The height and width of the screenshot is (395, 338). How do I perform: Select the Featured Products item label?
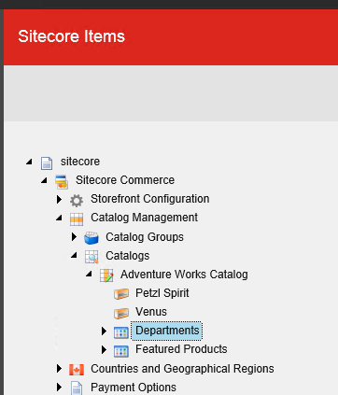coord(181,349)
